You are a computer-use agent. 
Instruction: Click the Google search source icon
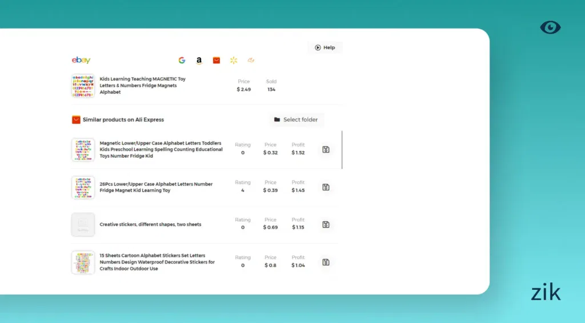coord(182,60)
